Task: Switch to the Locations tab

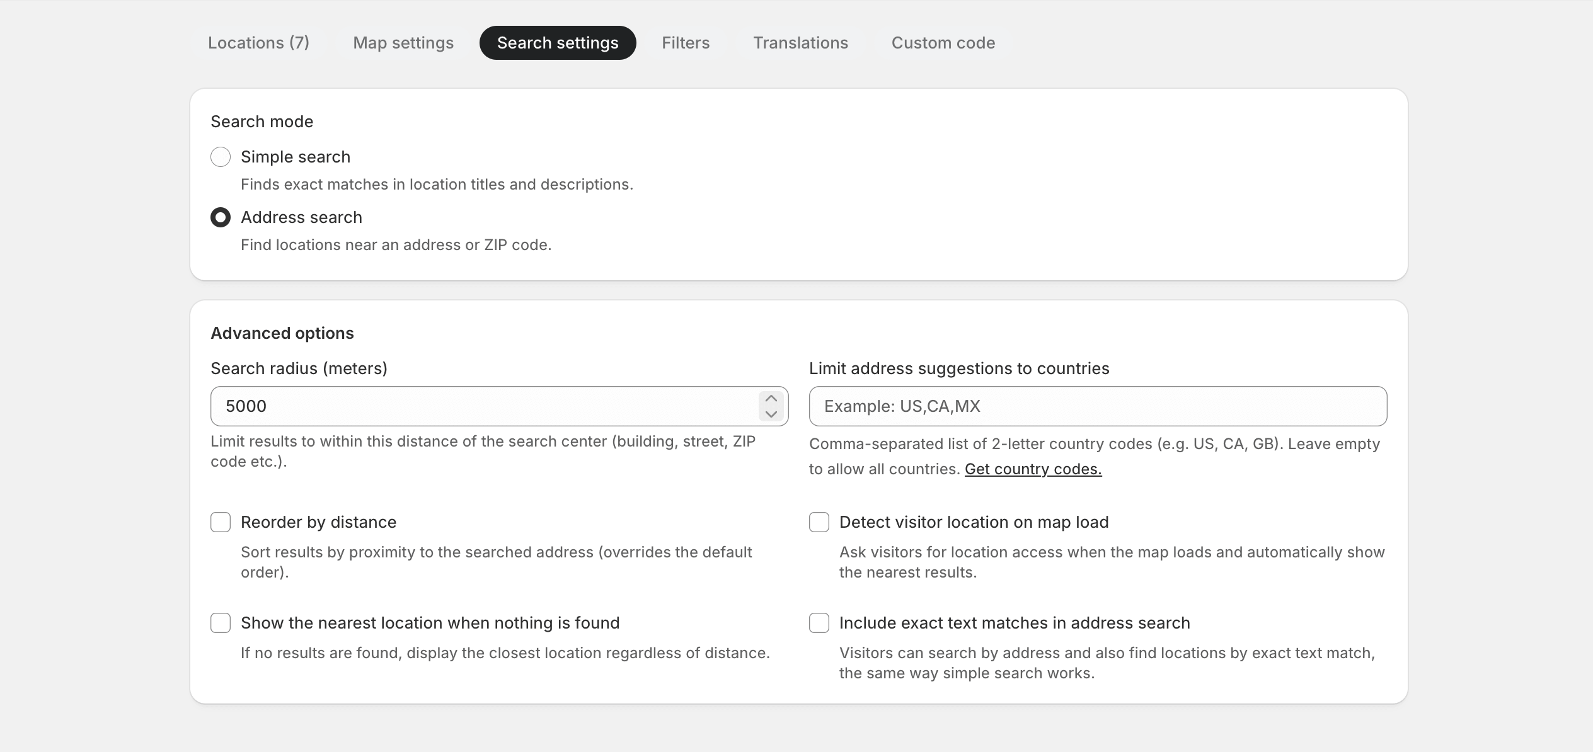Action: coord(258,42)
